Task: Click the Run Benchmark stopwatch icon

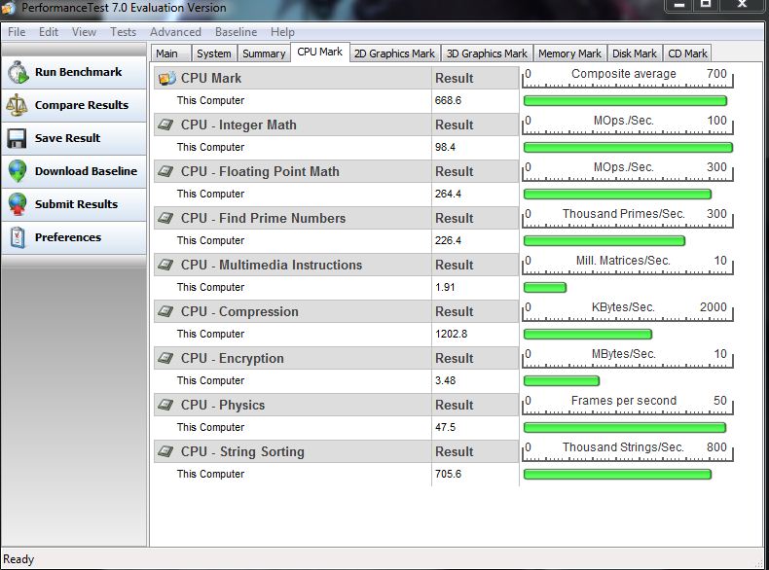Action: [x=18, y=72]
